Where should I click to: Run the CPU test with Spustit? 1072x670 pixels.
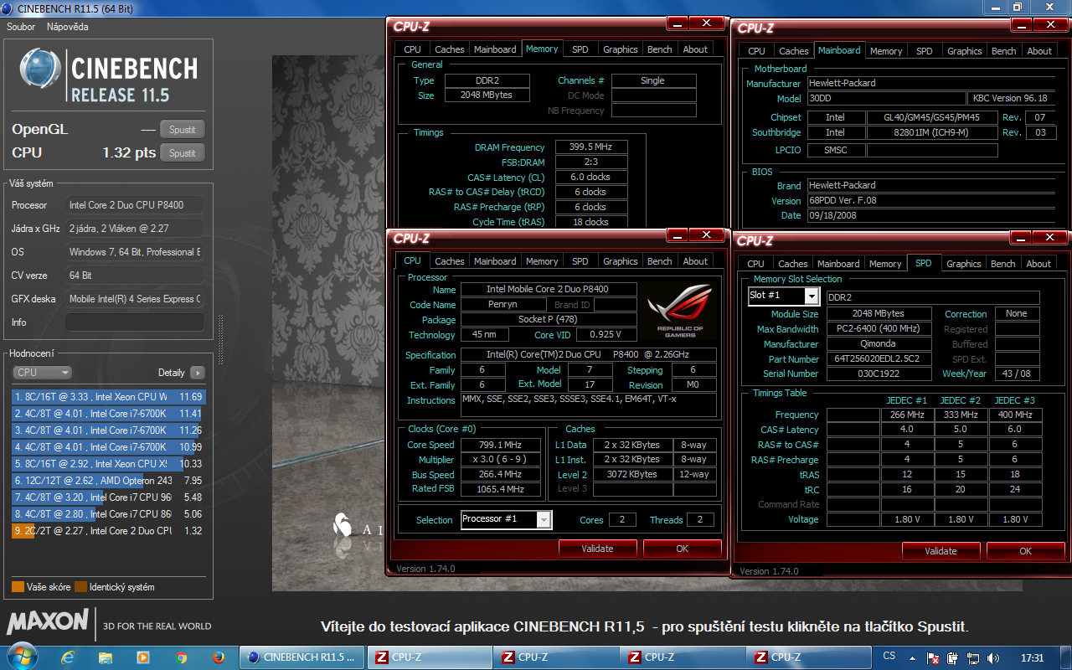click(x=183, y=153)
